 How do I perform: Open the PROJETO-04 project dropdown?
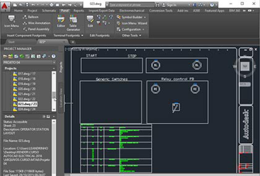pyautogui.click(x=54, y=63)
